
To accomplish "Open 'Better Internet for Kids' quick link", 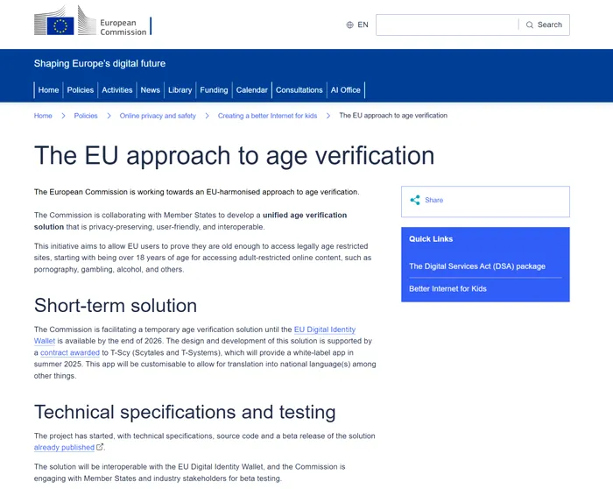I will 447,288.
